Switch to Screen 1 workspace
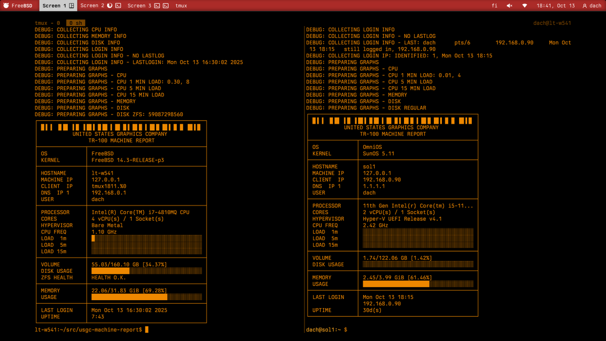The width and height of the screenshot is (606, 341). point(58,6)
